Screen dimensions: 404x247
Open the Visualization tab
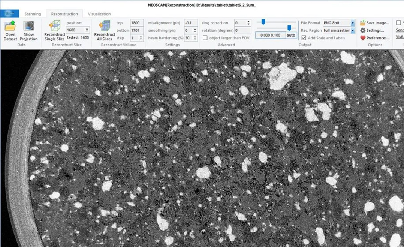point(99,14)
